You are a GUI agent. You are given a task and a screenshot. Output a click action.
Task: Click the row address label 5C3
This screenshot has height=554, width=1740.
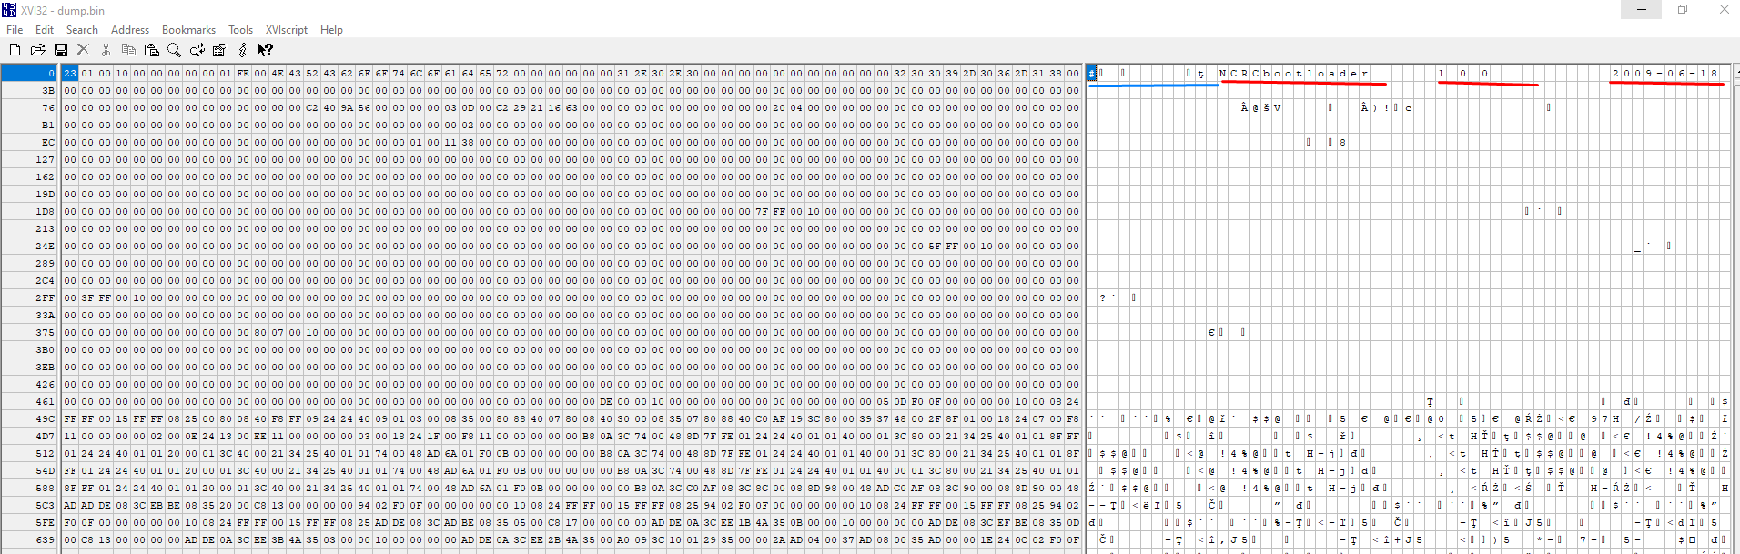pos(31,505)
